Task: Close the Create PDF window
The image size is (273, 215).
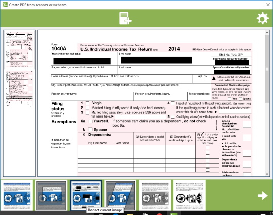Action: tap(268, 5)
